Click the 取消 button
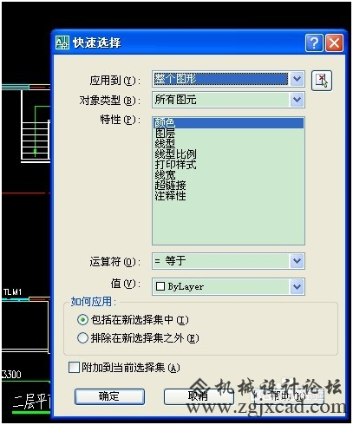Viewport: 353px width, 425px height. [x=199, y=396]
